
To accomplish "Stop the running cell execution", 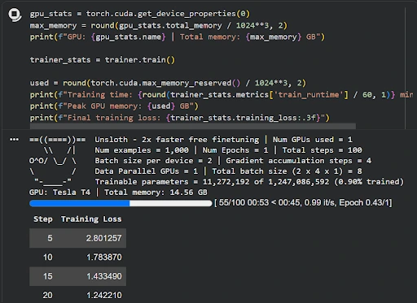I will coord(15,15).
